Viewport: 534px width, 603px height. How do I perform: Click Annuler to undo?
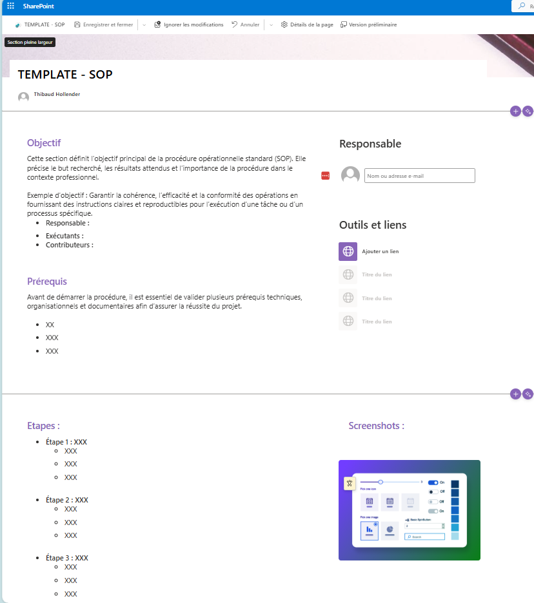[245, 25]
